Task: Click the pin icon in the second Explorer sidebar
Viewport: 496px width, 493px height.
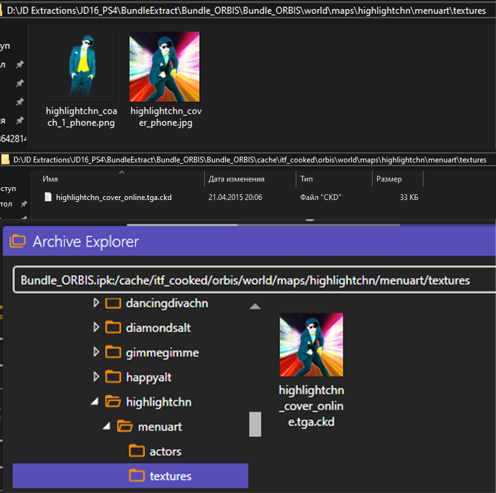Action: (x=24, y=204)
